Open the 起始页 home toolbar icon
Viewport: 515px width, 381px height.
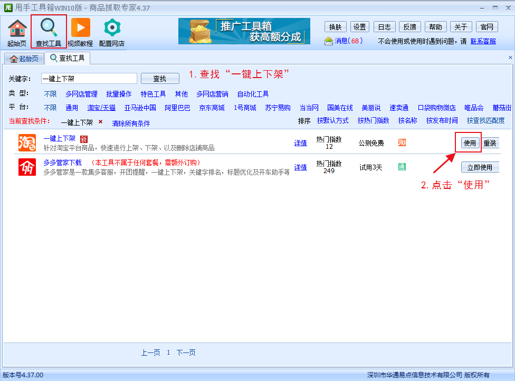[x=17, y=33]
